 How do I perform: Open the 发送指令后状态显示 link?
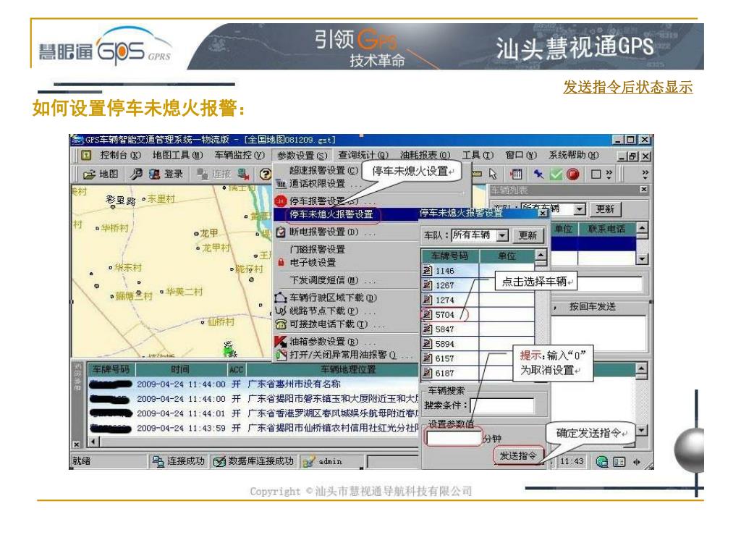627,87
